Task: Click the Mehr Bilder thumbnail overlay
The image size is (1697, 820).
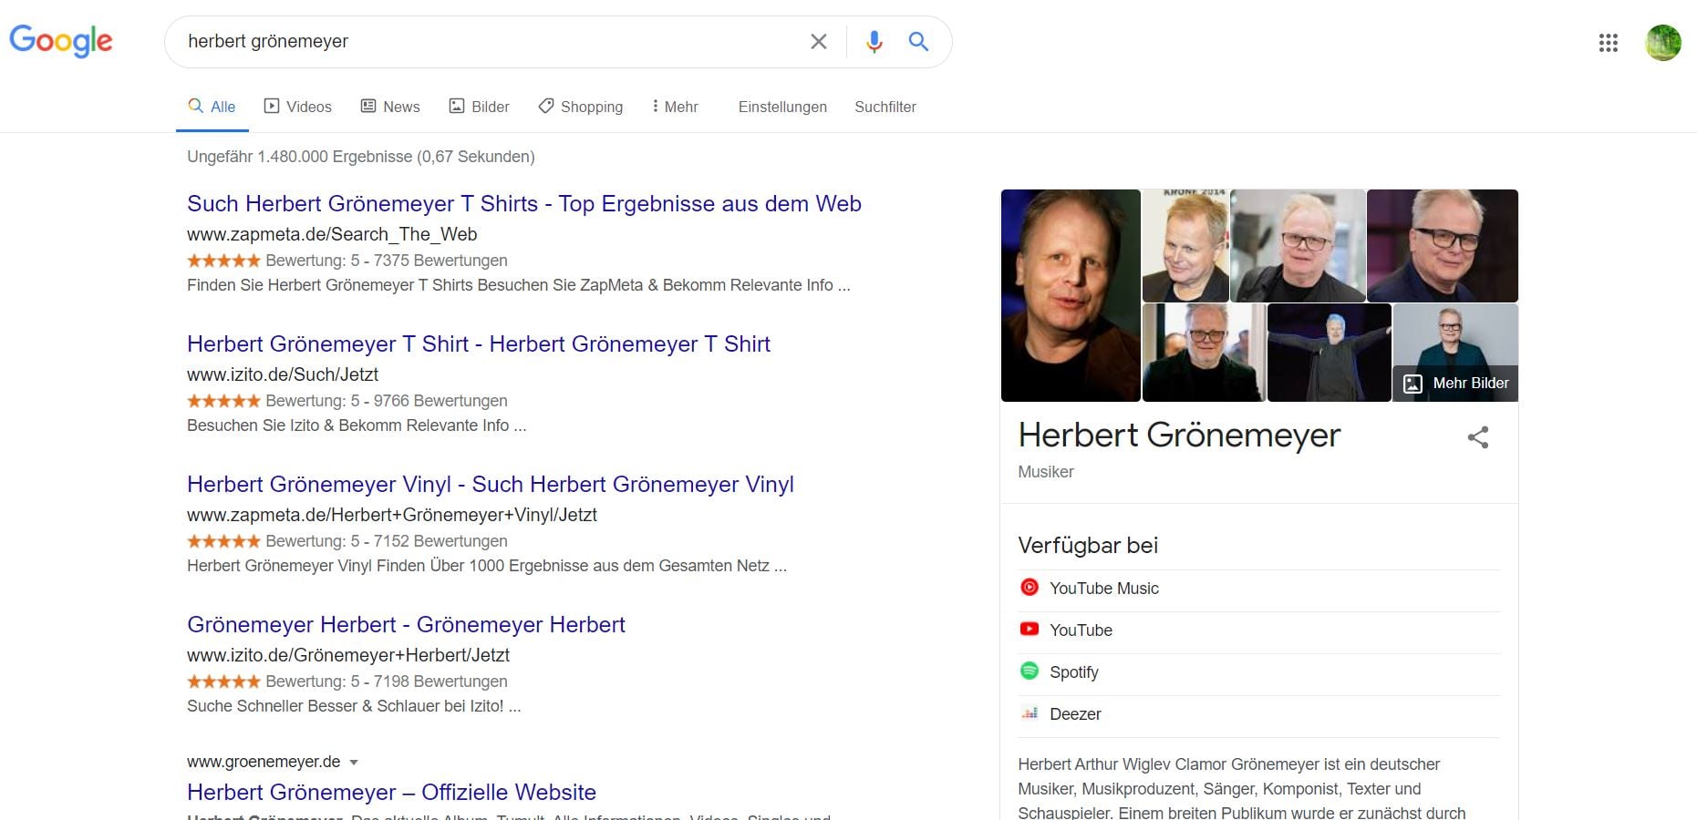Action: point(1455,383)
